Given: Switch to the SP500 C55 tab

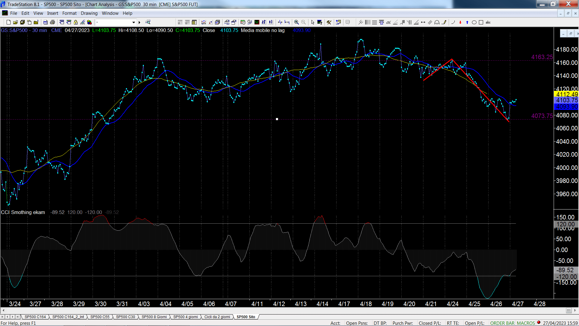Looking at the screenshot, I should tap(100, 317).
